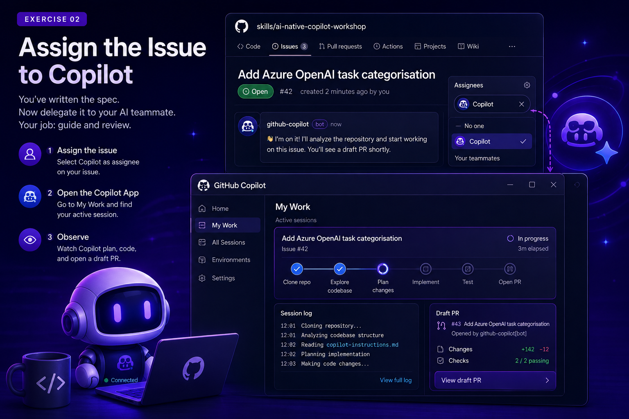Open Environments in the sidebar
This screenshot has width=629, height=419.
pos(227,260)
